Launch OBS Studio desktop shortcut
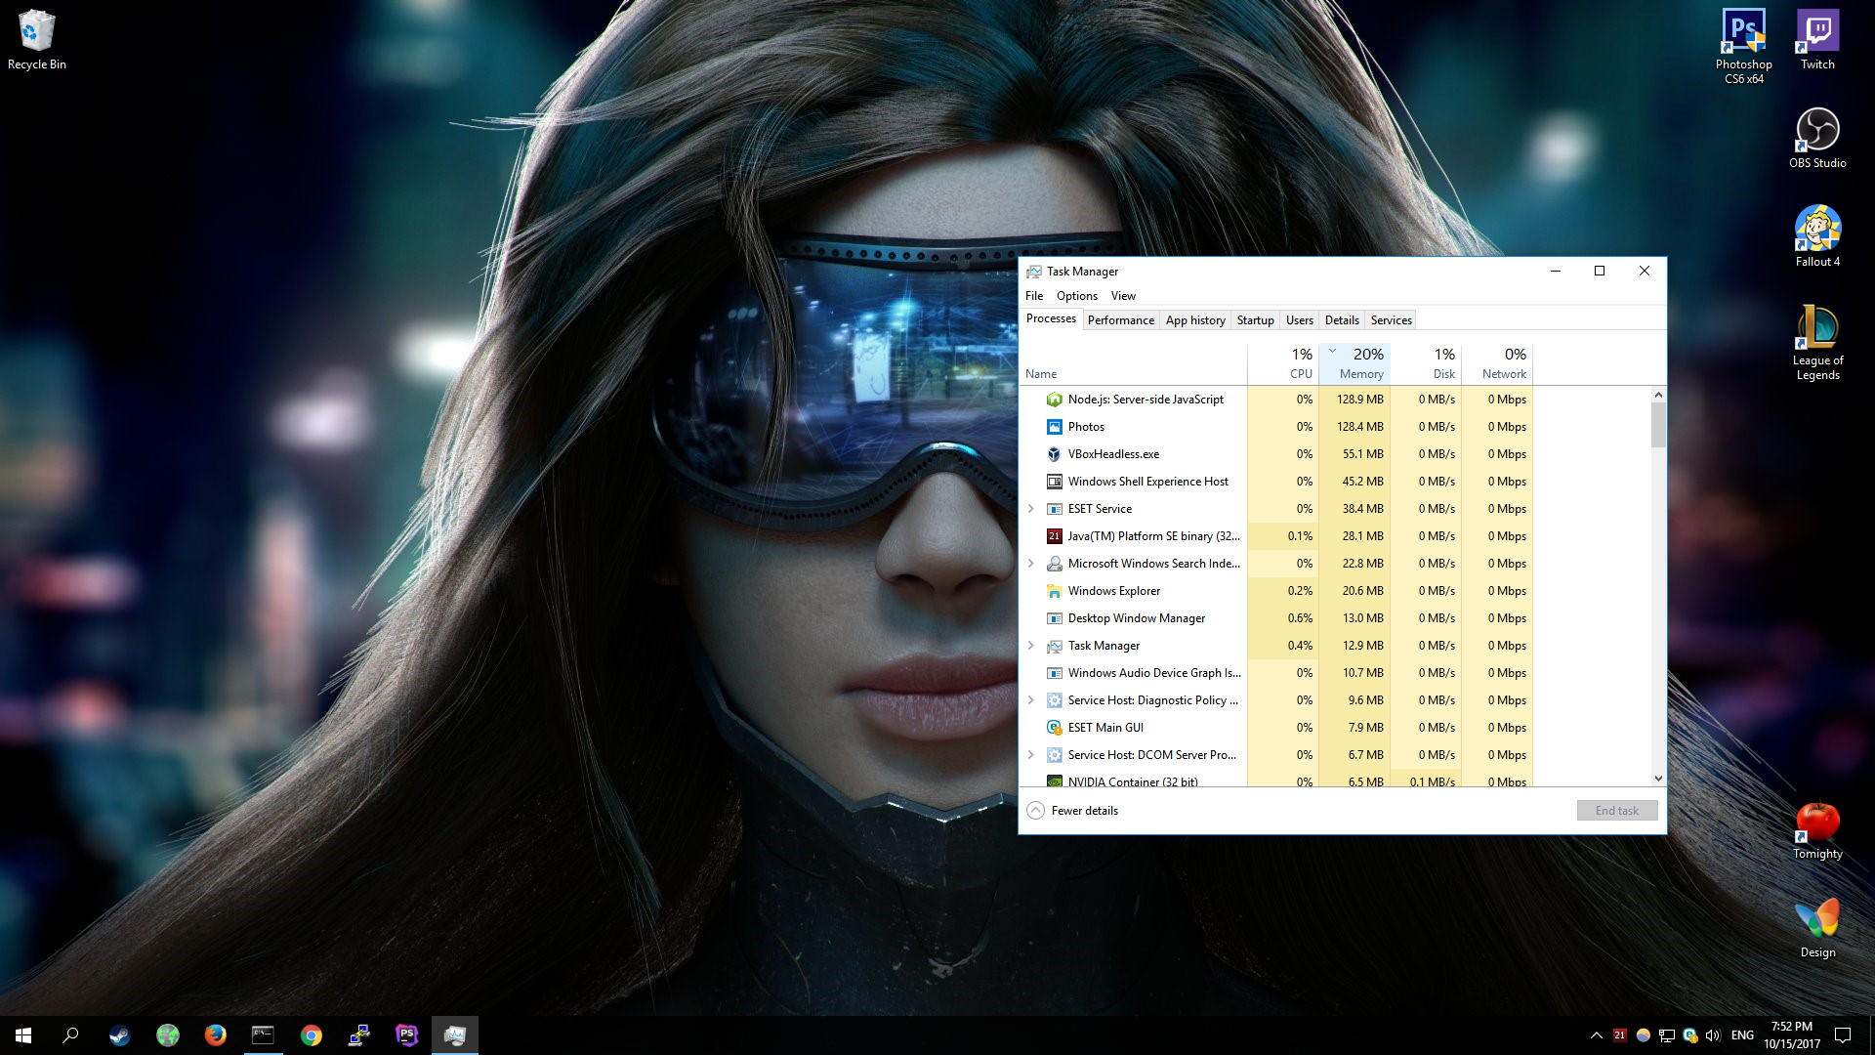Image resolution: width=1875 pixels, height=1055 pixels. click(x=1817, y=138)
